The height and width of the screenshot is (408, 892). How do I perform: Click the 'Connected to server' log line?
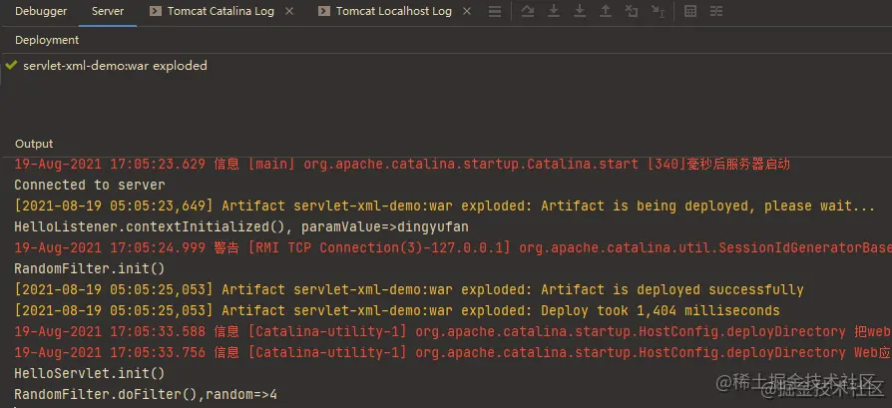[x=90, y=185]
